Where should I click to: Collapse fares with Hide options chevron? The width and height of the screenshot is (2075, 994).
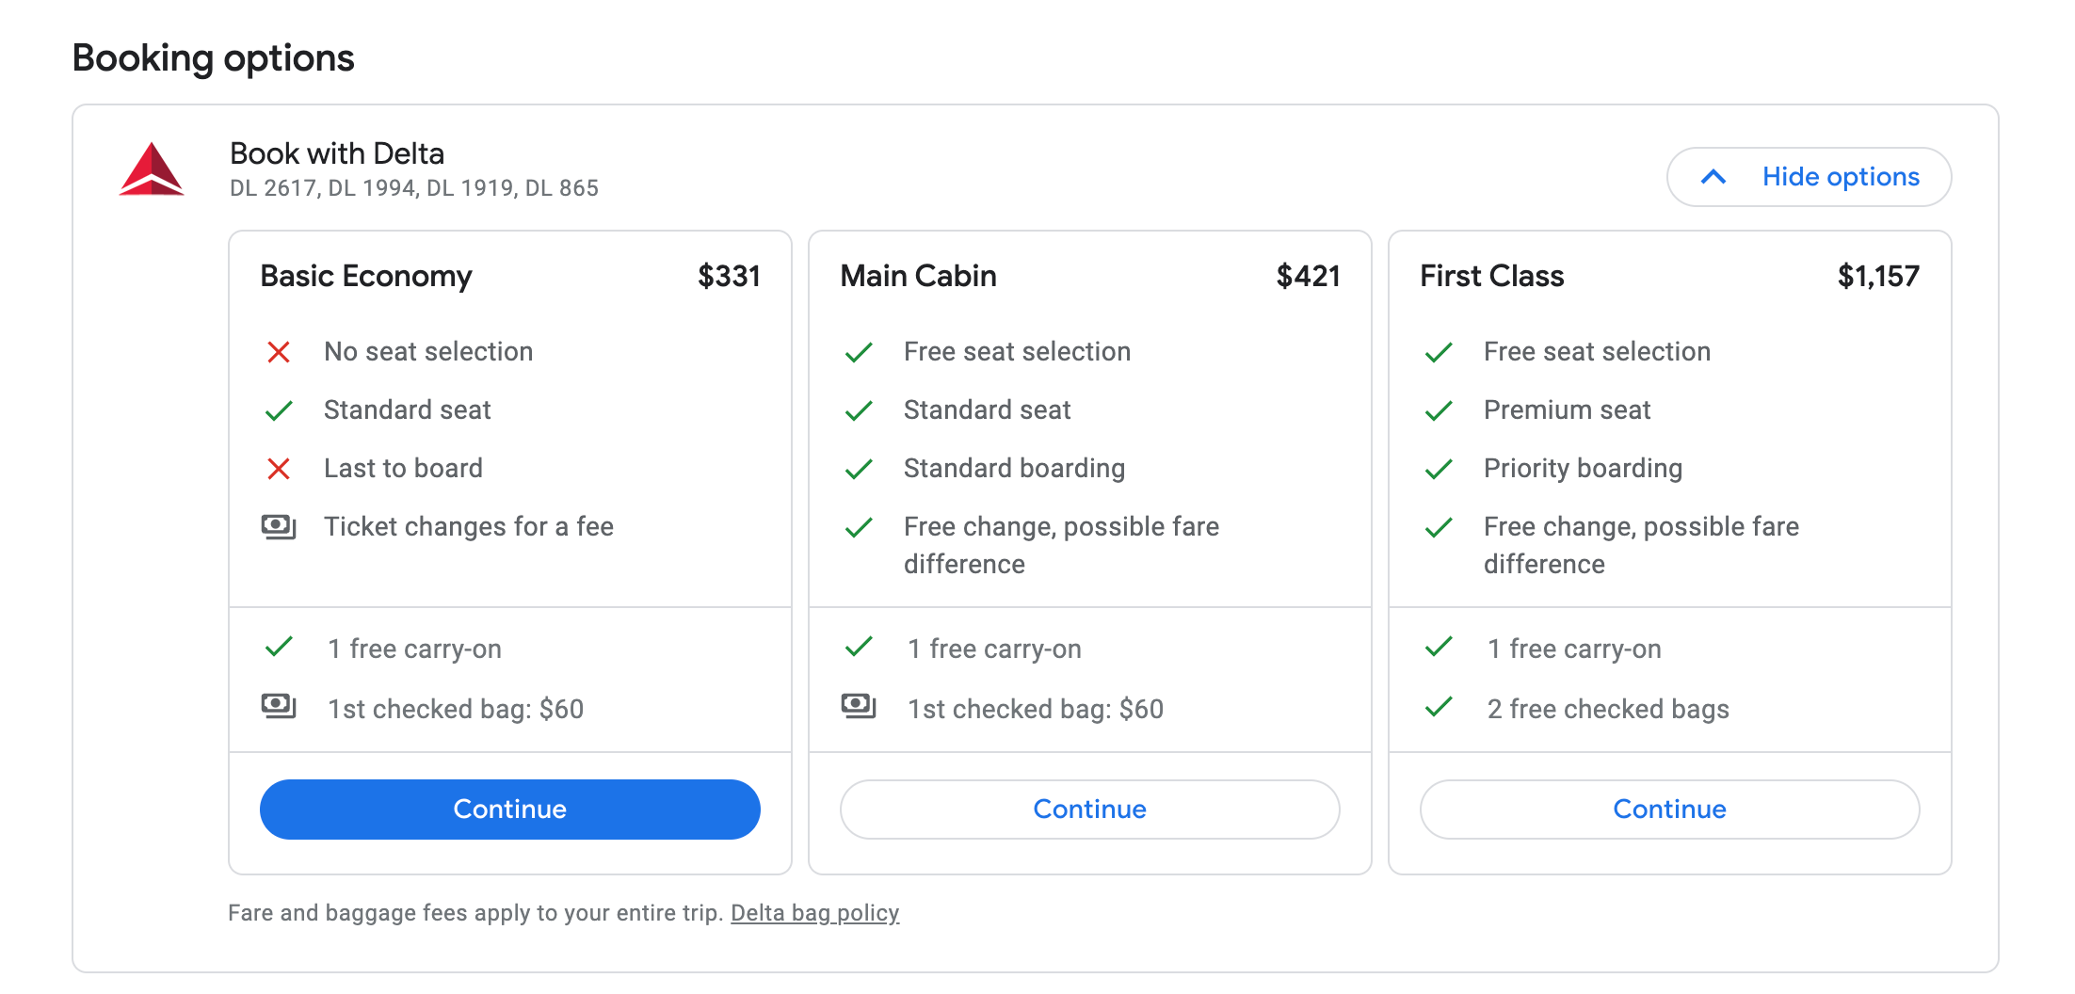[x=1713, y=177]
